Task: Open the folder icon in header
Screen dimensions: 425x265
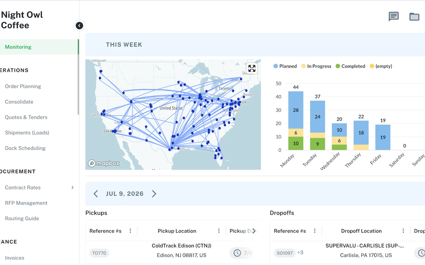Action: [414, 17]
